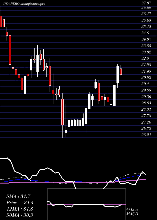Click the 31.45 price level label
This screenshot has width=157, height=220.
click(x=146, y=71)
